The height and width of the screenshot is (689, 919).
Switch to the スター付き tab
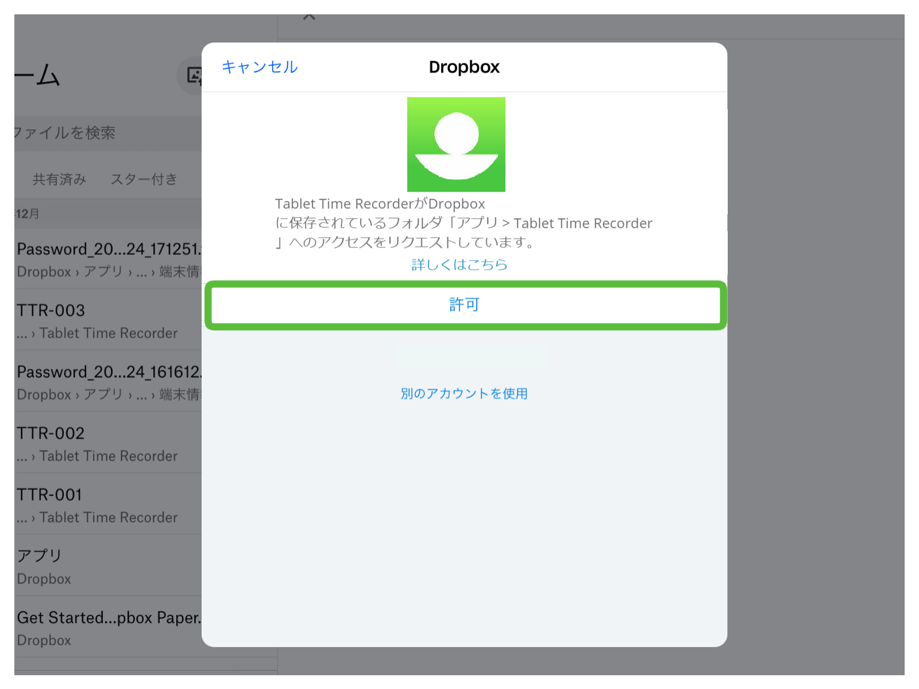[x=144, y=180]
